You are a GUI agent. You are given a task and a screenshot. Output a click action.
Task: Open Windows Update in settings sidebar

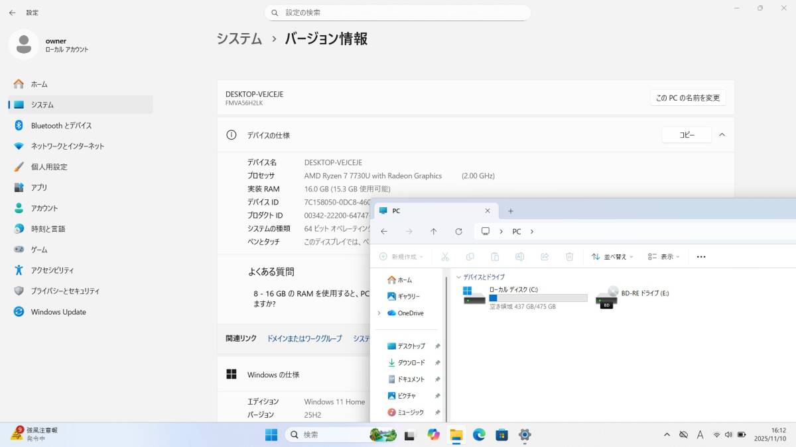pos(58,312)
